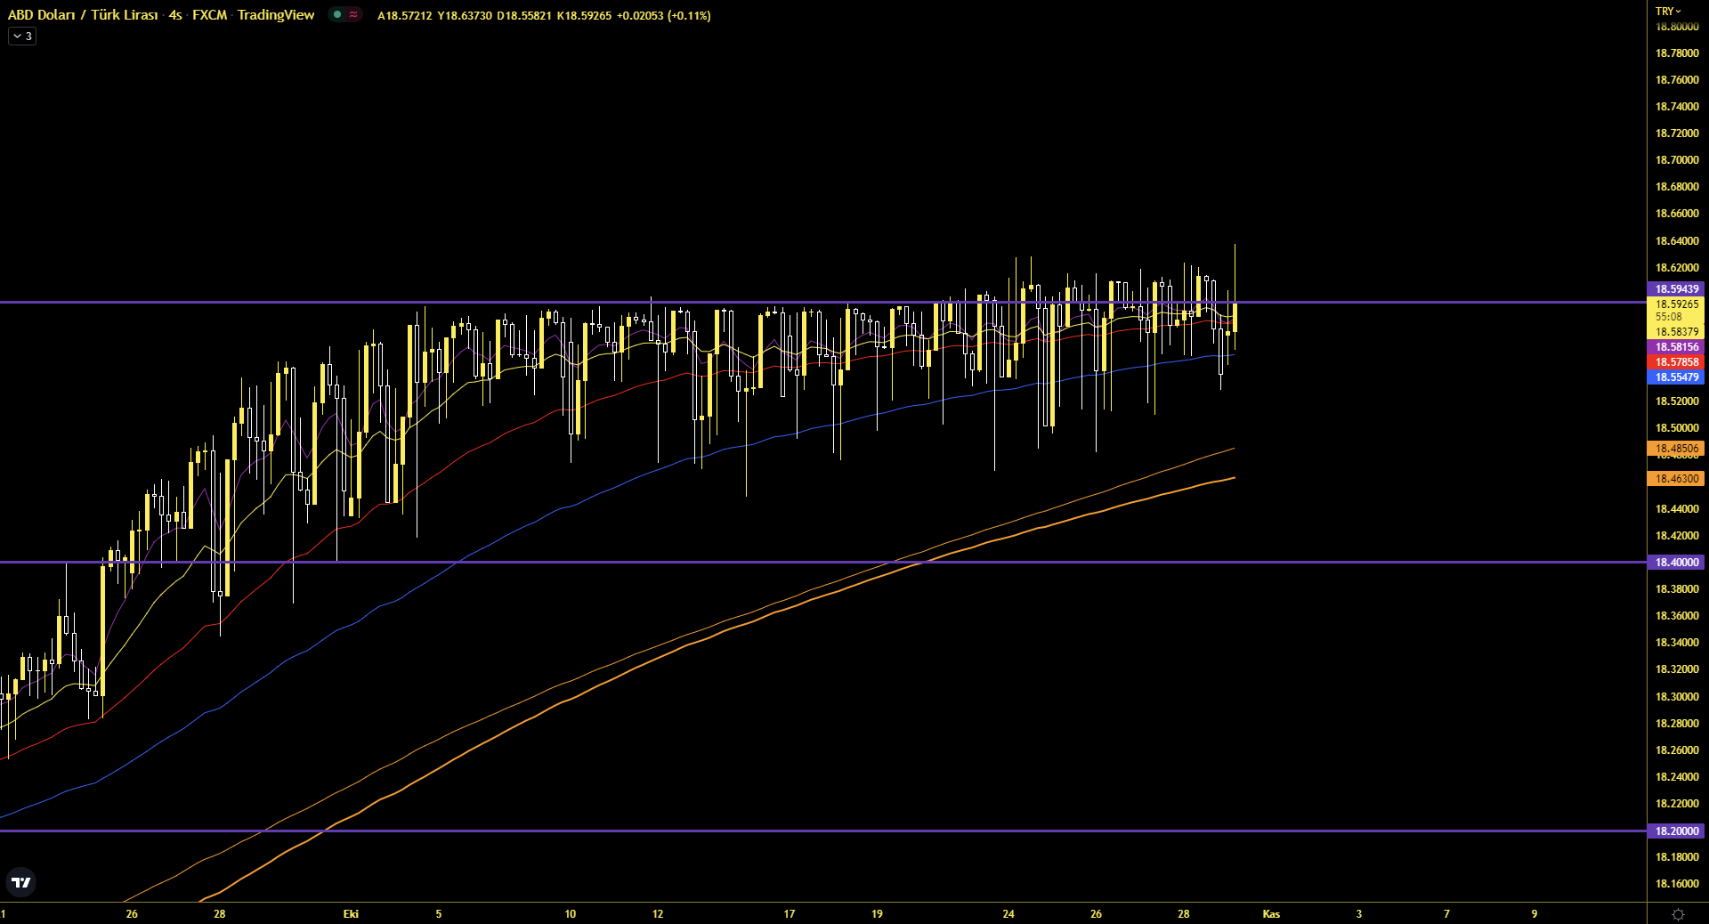Click date label 10 on the time axis
The height and width of the screenshot is (924, 1709).
pos(570,914)
